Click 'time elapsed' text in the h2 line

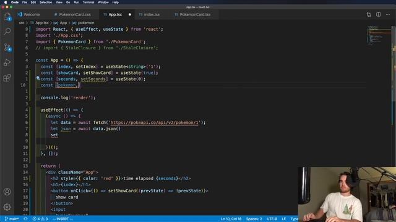coord(138,178)
